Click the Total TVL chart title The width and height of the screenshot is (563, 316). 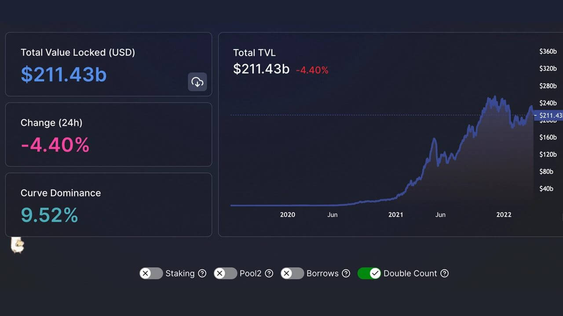254,53
